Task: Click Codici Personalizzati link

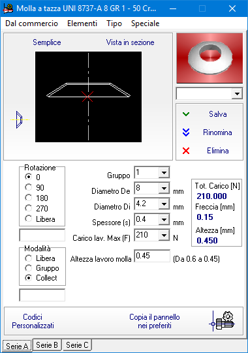Action: tap(33, 321)
